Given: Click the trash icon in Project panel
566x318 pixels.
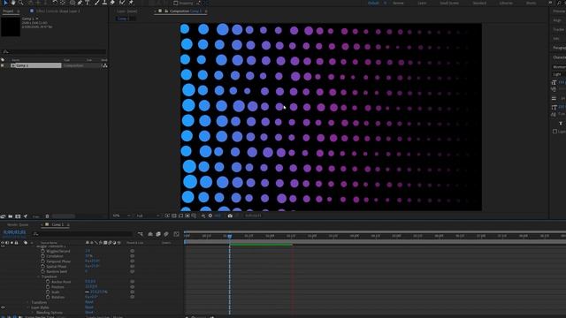Looking at the screenshot, I should [x=47, y=216].
